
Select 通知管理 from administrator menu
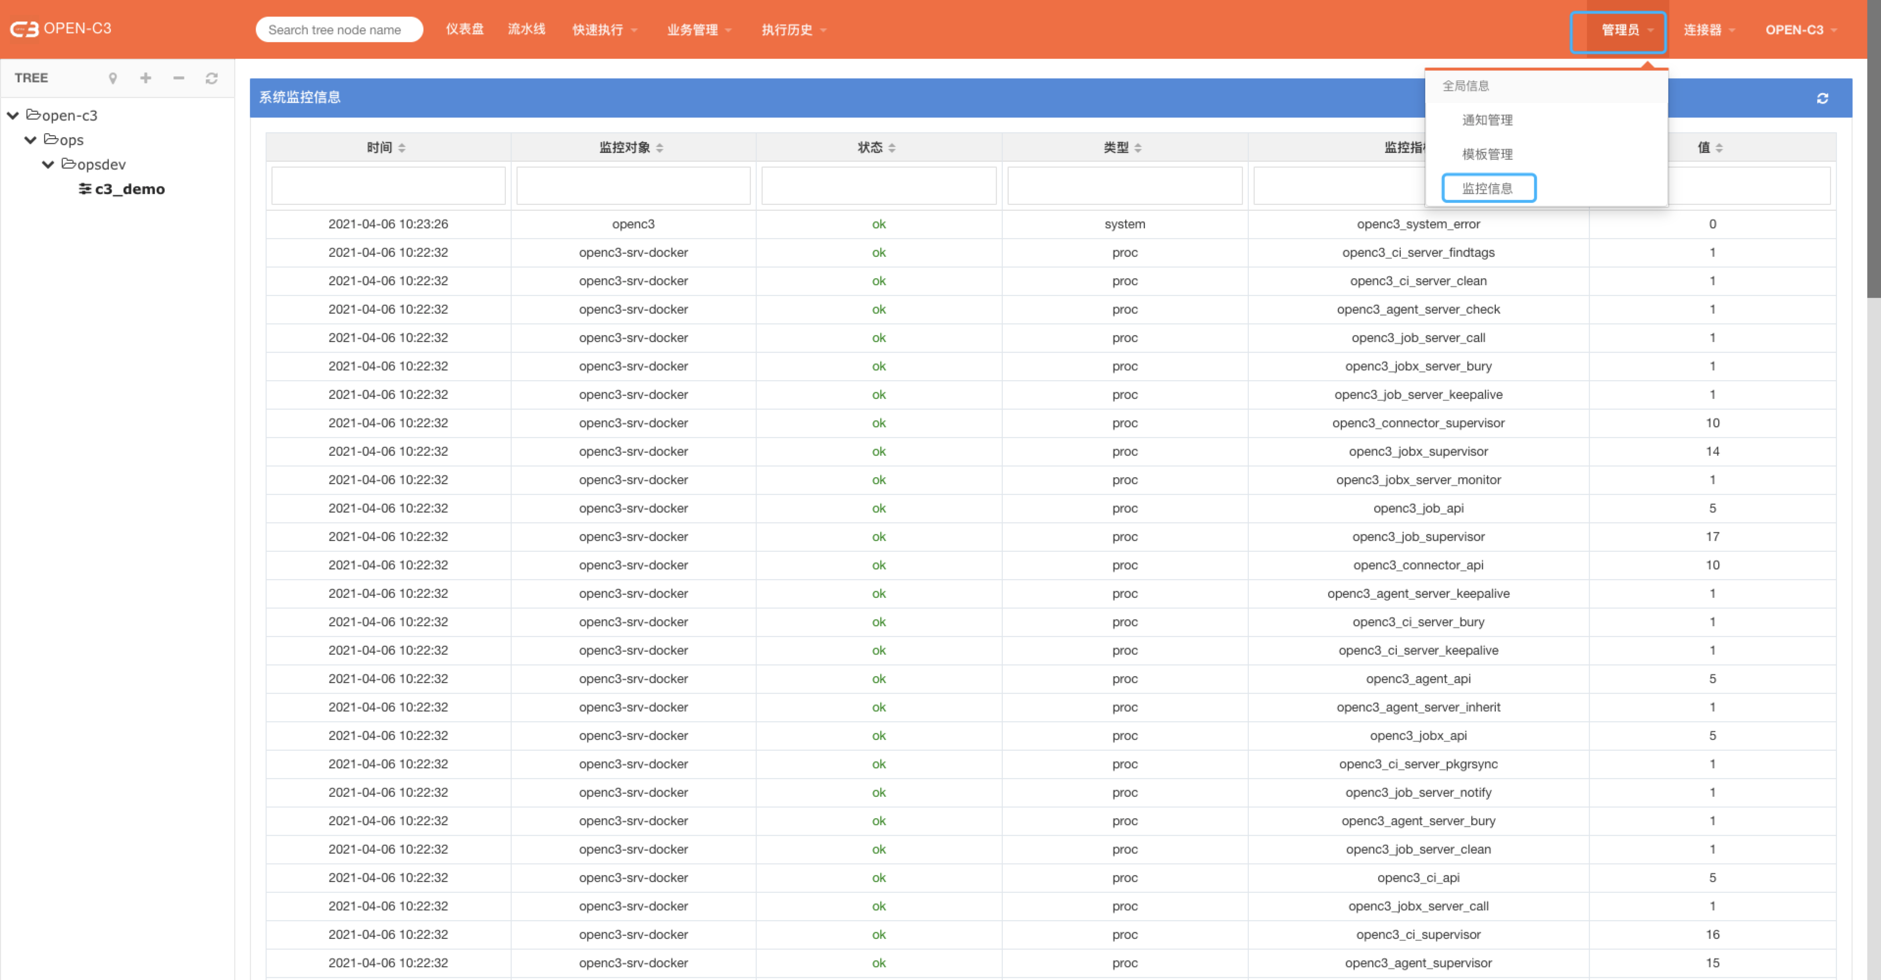click(1489, 120)
